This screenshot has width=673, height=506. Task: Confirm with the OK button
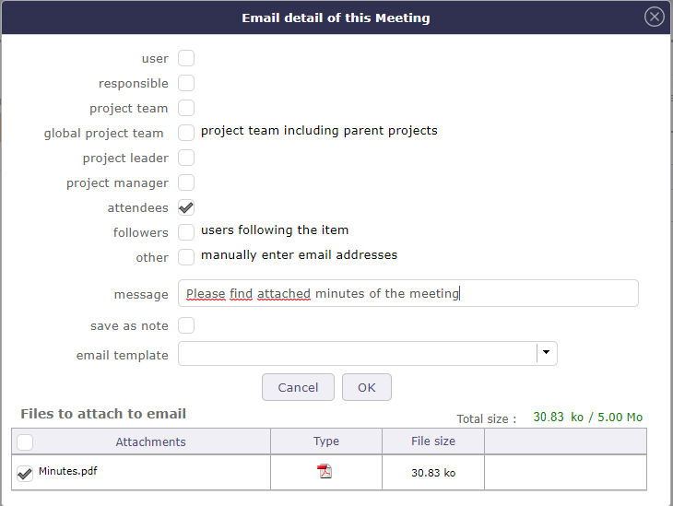point(367,387)
